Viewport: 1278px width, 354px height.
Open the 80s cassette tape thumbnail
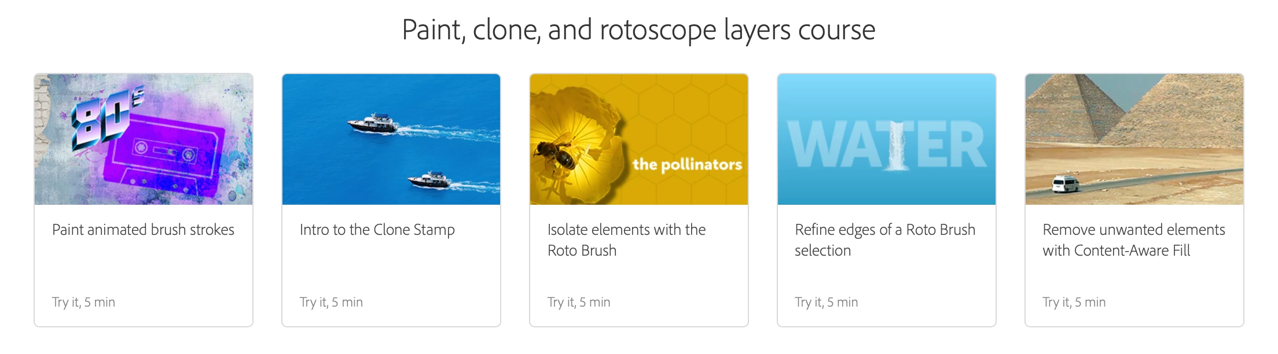144,139
